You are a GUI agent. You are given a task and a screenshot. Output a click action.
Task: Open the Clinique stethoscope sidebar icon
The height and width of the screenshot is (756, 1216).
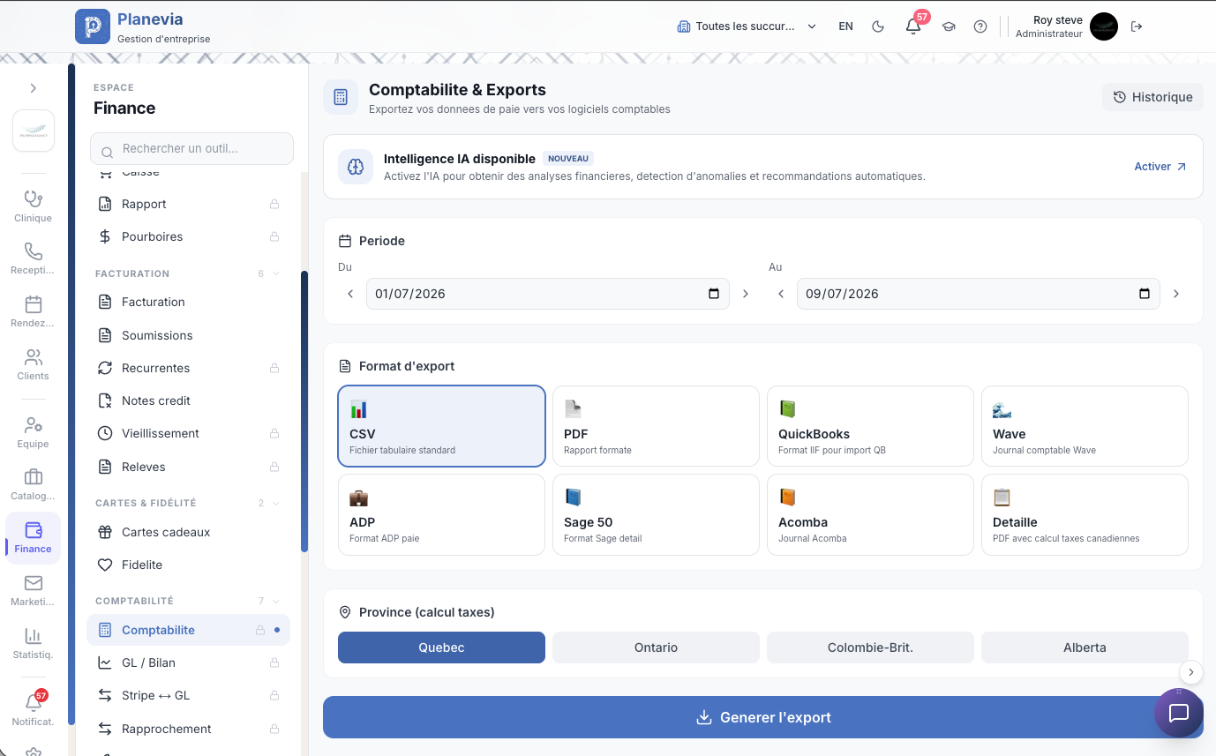34,206
